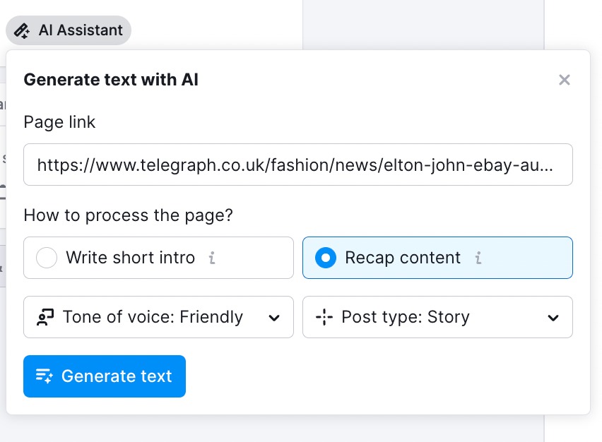Click the AI Assistant toolbar button
Screen dimensions: 602x442
coord(68,30)
